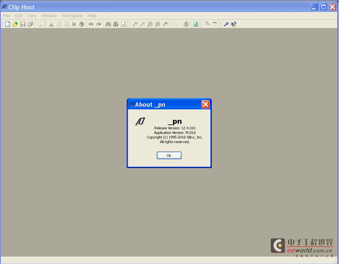Open the File menu
This screenshot has width=339, height=264.
6,16
